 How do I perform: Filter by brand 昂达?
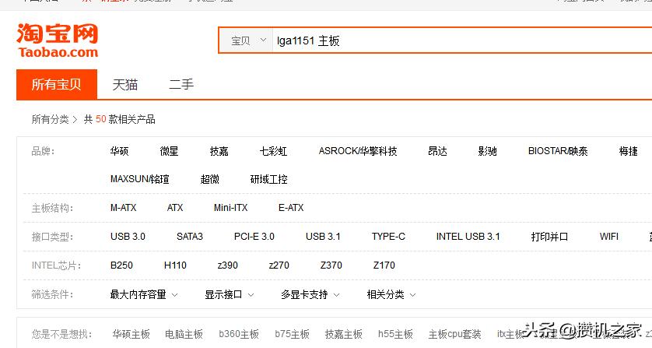437,151
